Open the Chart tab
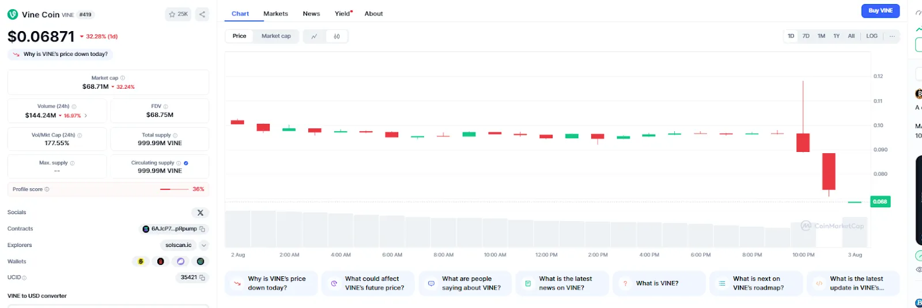The height and width of the screenshot is (308, 922). coord(240,14)
